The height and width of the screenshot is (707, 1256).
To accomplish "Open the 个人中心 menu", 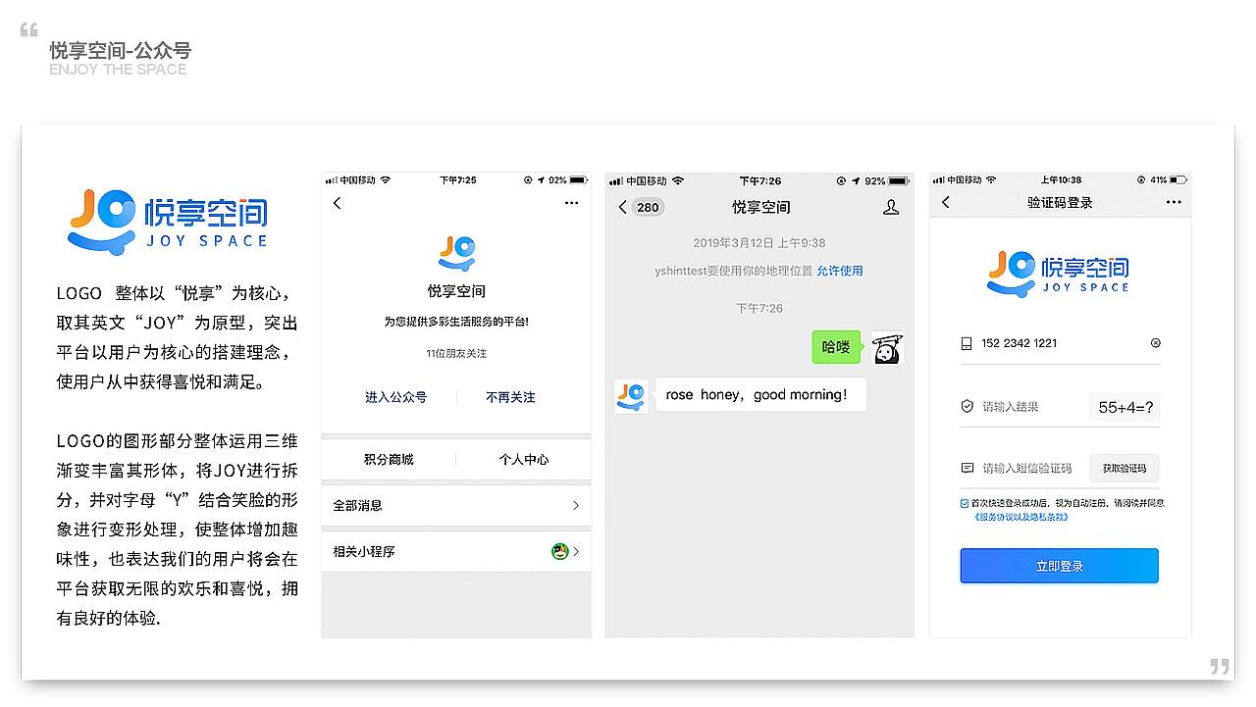I will [x=523, y=459].
